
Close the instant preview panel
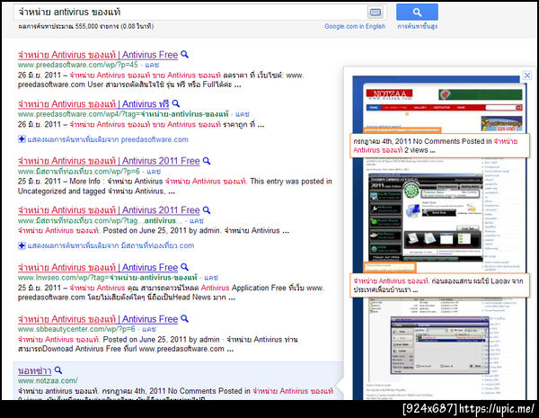(x=527, y=76)
